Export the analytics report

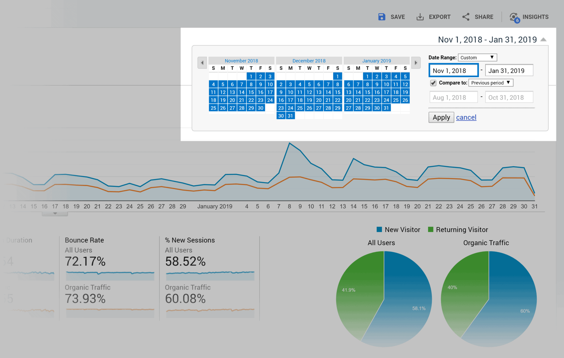[434, 17]
